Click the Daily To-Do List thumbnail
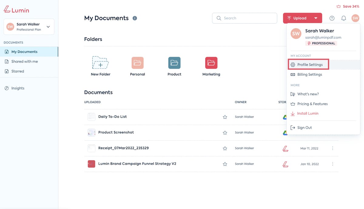Screen dimensions: 364x209 point(91,117)
